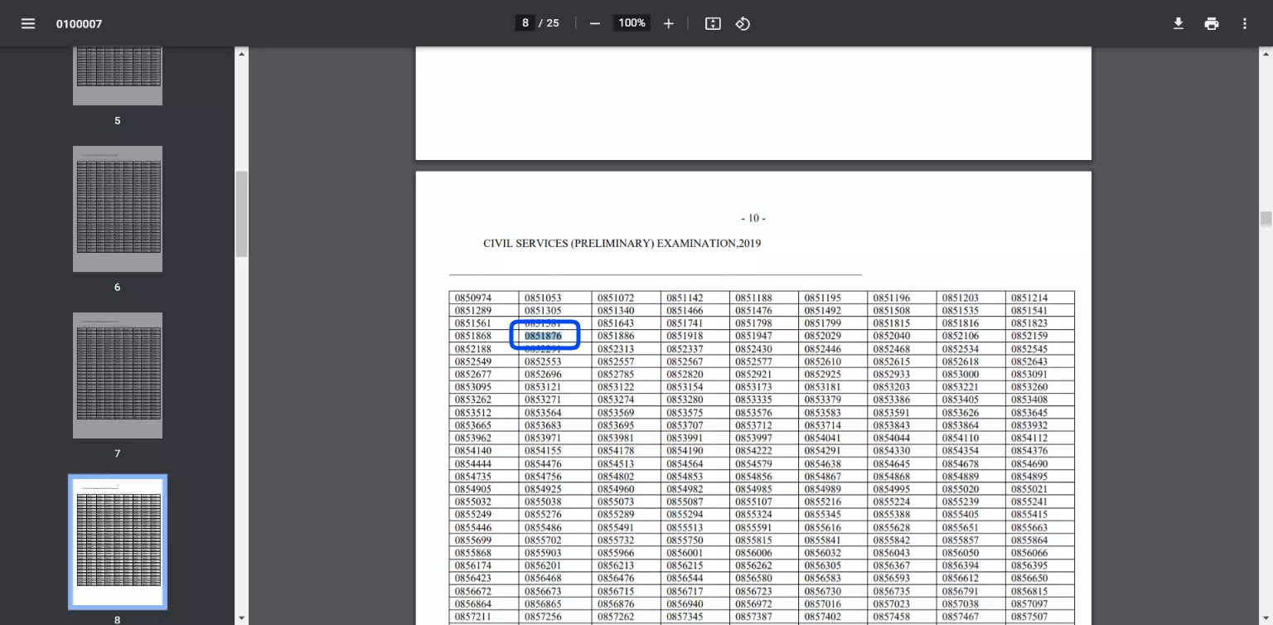Click roll number 0853575
The width and height of the screenshot is (1273, 625).
click(685, 413)
